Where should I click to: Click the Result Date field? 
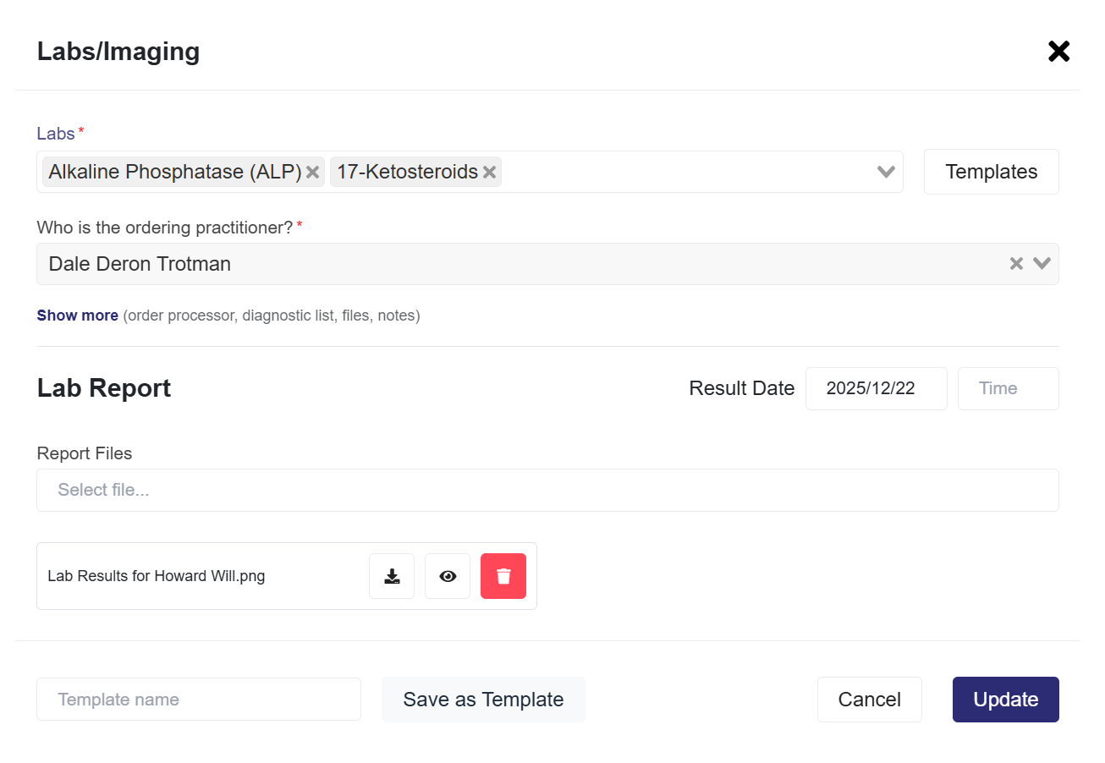pyautogui.click(x=876, y=388)
